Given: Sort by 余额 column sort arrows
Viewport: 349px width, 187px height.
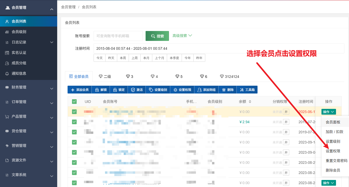Looking at the screenshot, I should 250,102.
